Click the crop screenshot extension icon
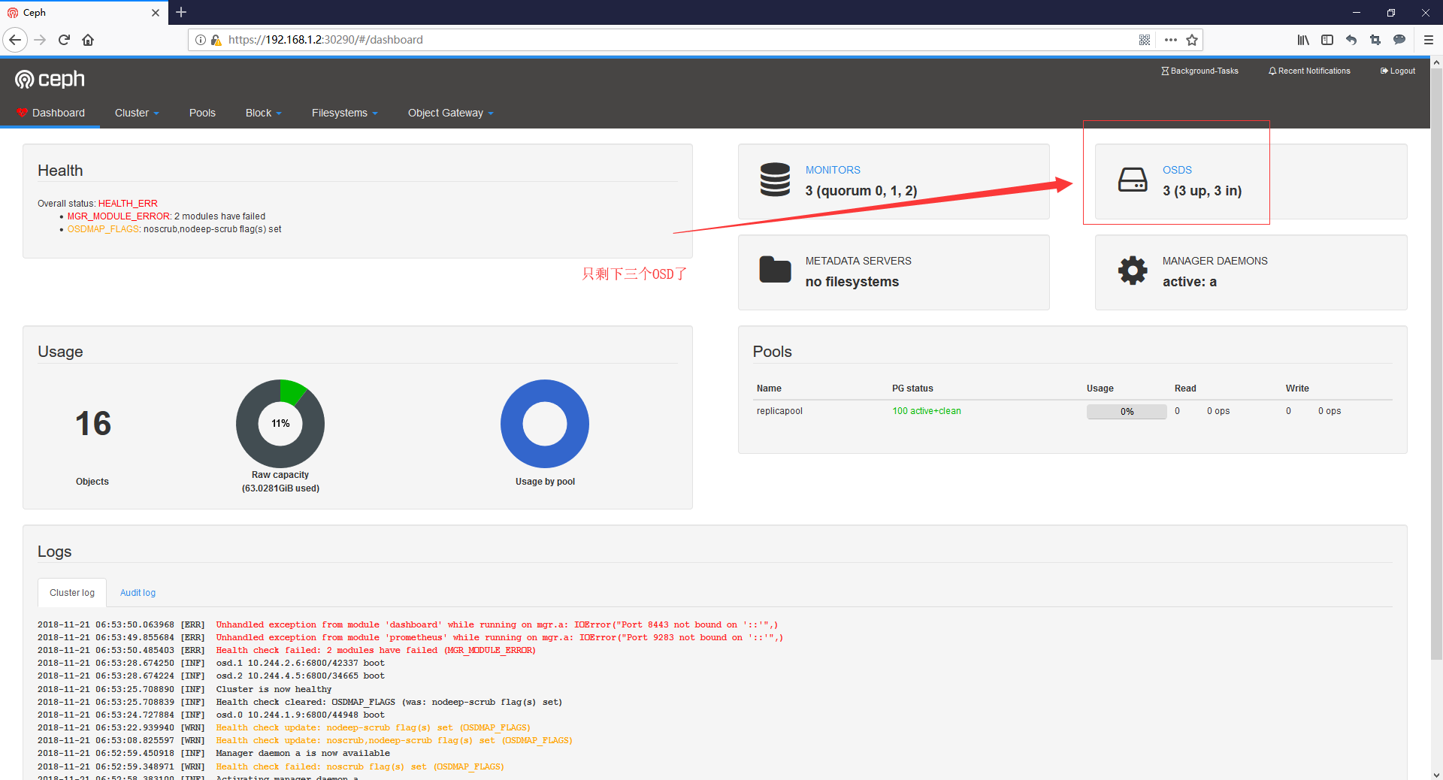This screenshot has height=780, width=1443. [x=1375, y=40]
